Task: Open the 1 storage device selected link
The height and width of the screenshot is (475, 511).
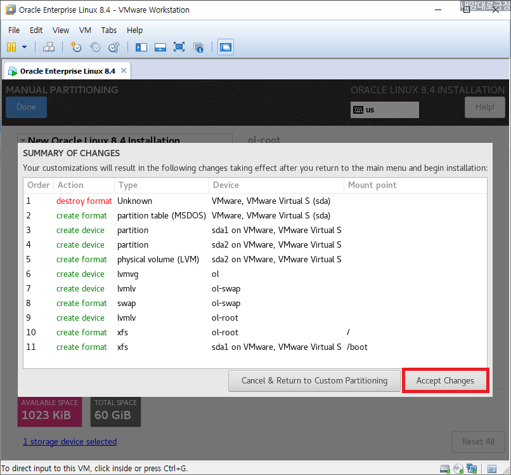Action: point(70,441)
